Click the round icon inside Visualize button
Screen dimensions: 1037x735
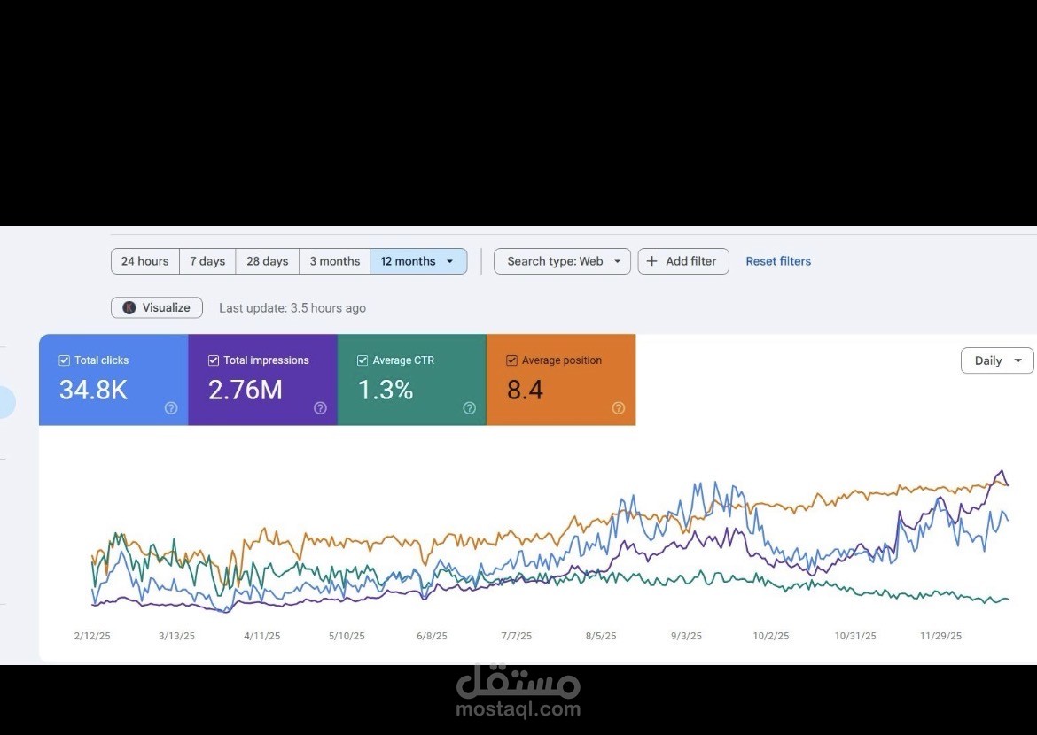[x=129, y=307]
